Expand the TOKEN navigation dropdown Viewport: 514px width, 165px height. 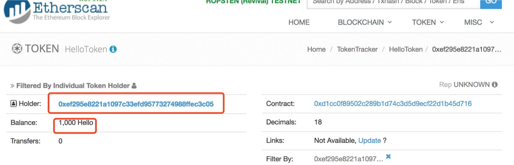428,22
